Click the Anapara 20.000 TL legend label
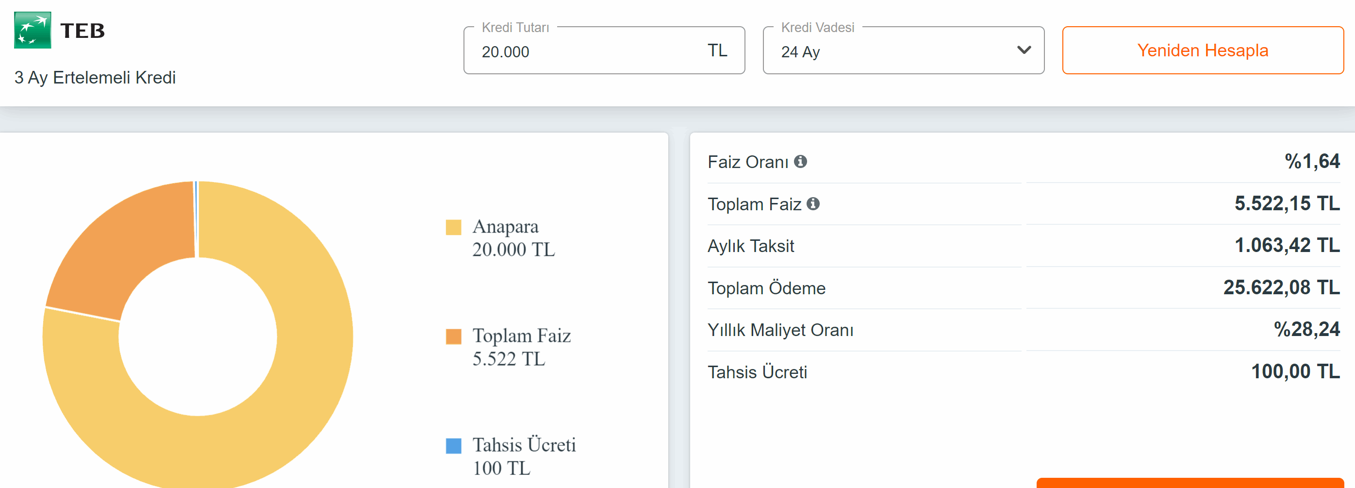1355x488 pixels. (513, 238)
